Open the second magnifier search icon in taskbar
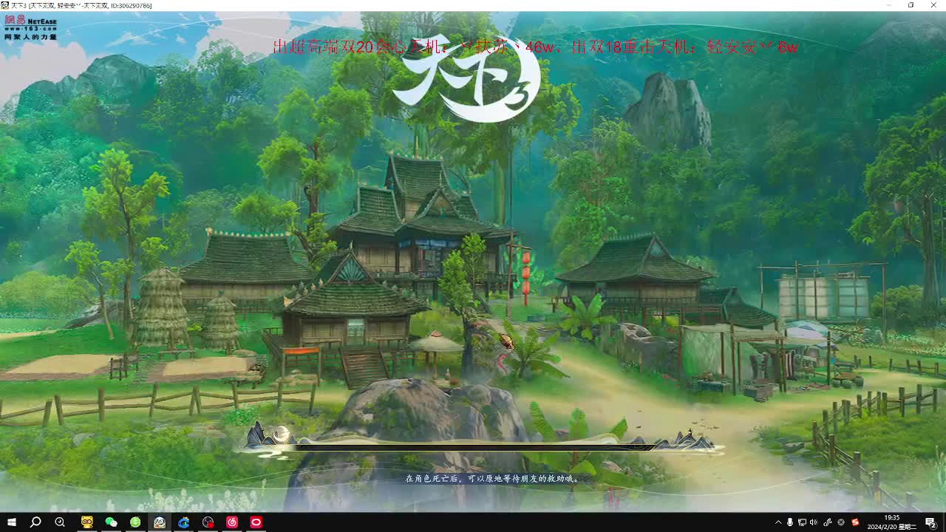 pos(60,522)
